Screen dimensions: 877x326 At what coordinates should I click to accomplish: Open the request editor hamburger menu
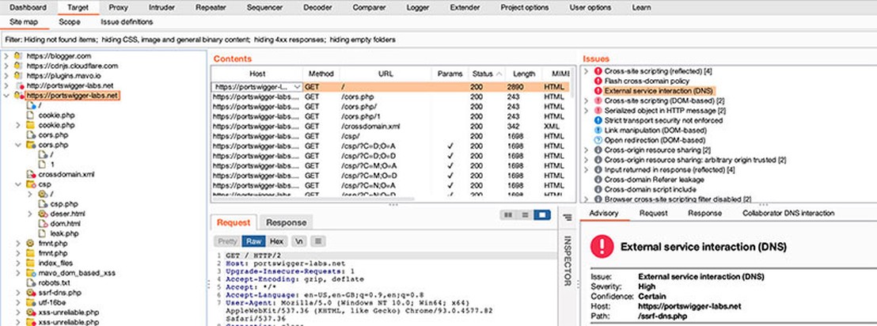click(317, 241)
